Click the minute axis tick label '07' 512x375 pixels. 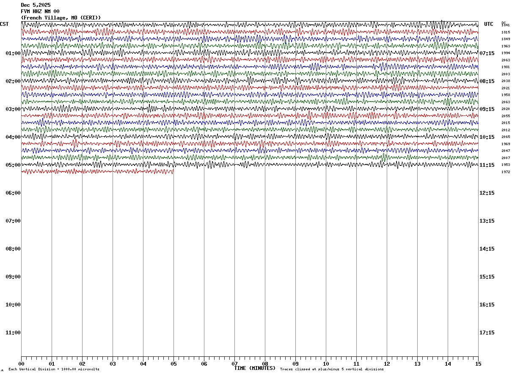[234, 364]
